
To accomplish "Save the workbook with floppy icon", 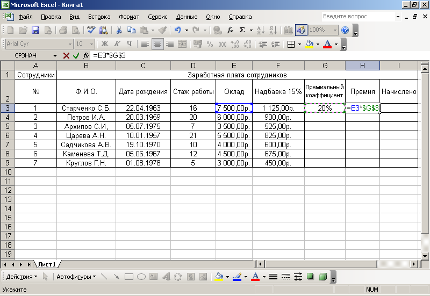I will point(35,30).
